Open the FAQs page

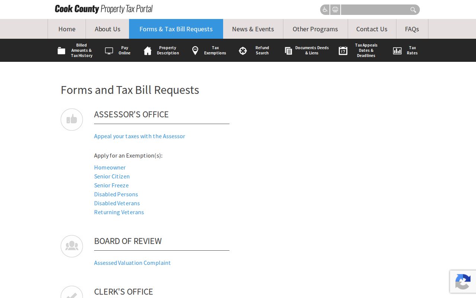(412, 29)
